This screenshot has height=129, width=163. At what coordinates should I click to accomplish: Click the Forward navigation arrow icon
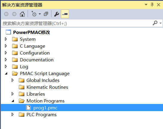click(14, 14)
